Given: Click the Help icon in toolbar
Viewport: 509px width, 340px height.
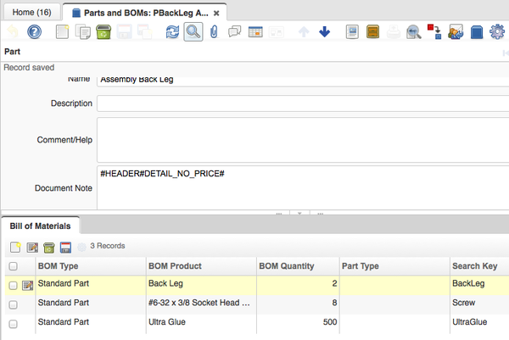Looking at the screenshot, I should (35, 32).
